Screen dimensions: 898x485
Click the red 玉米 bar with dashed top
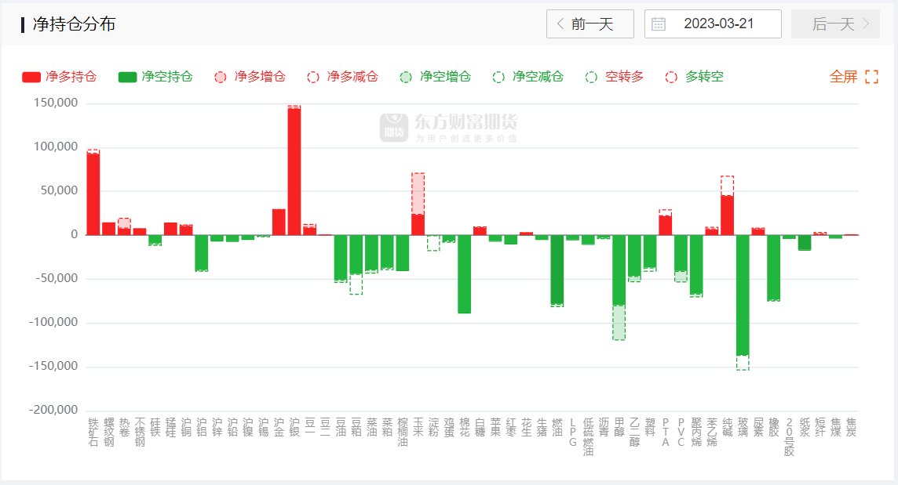click(418, 224)
